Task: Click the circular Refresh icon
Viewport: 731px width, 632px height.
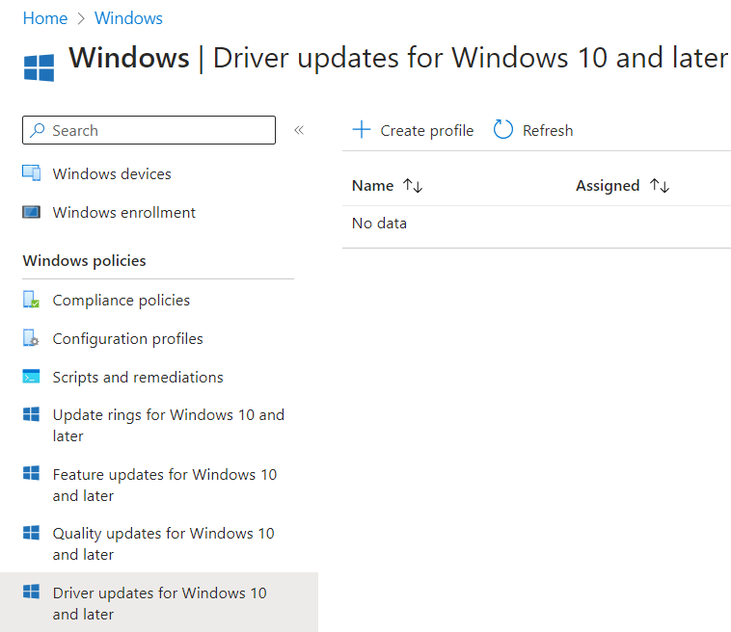Action: (x=503, y=129)
